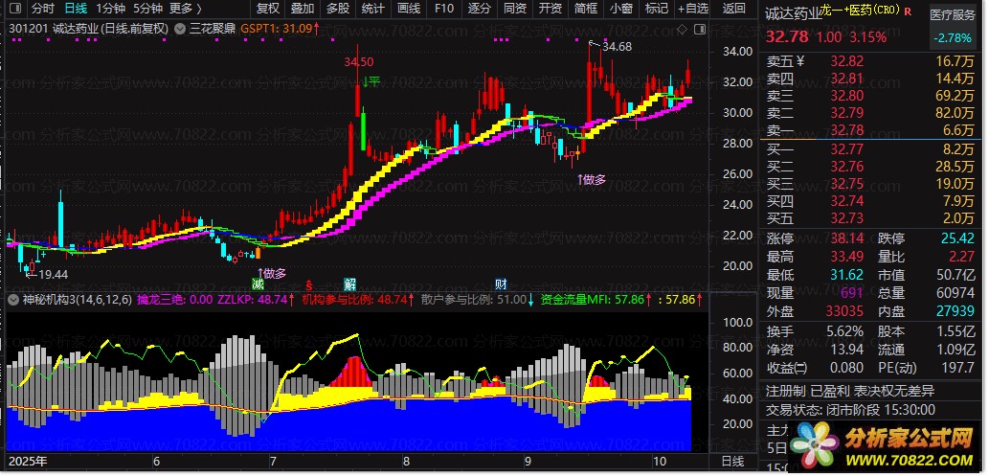Viewport: 989px width, 476px height.
Task: Click the 叠加 overlay button
Action: (x=303, y=9)
